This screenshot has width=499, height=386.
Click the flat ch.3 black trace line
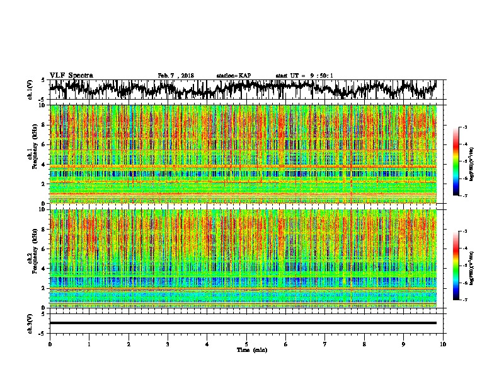click(x=243, y=323)
